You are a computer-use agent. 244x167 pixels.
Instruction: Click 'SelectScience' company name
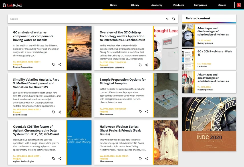(x=20, y=115)
